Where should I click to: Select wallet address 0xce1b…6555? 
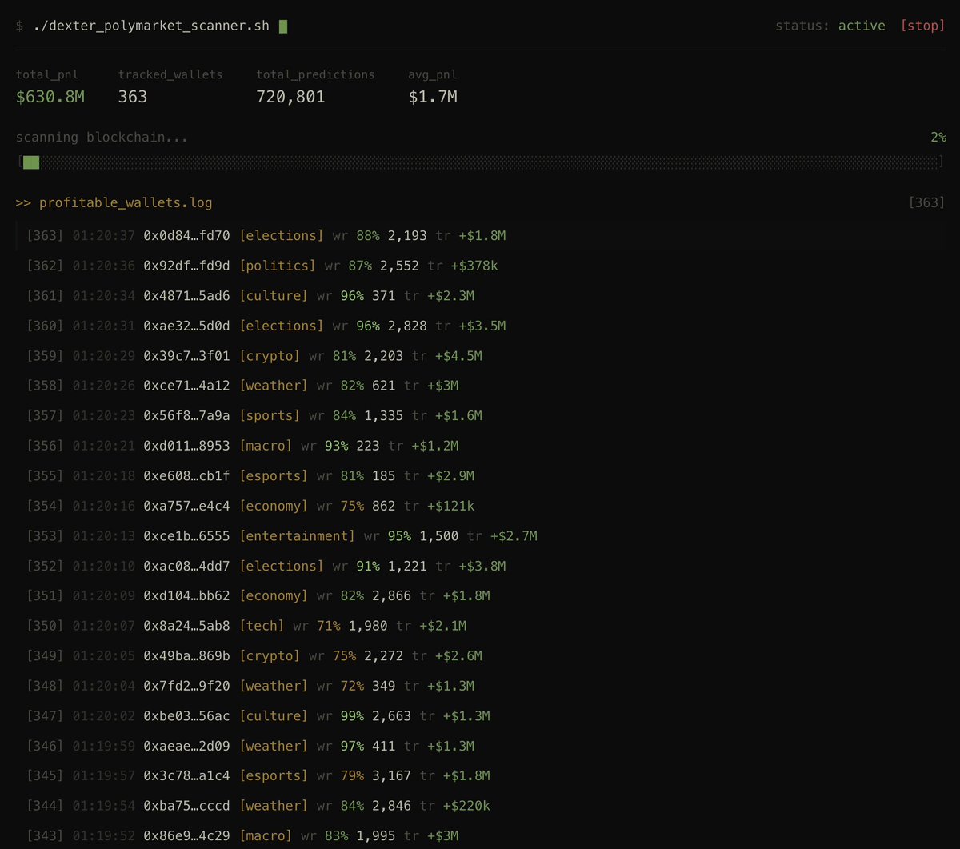click(x=186, y=536)
